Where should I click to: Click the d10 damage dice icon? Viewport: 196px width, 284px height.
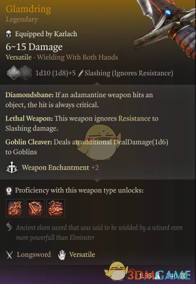coord(14,72)
